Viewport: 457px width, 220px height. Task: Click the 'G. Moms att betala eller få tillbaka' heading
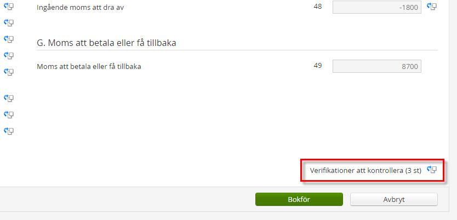click(x=106, y=43)
